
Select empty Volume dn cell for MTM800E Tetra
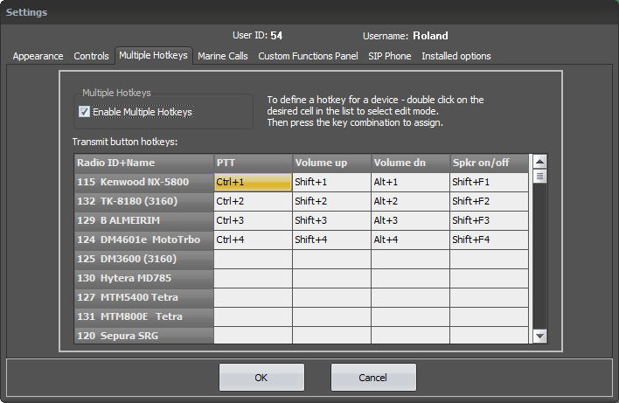tap(410, 316)
